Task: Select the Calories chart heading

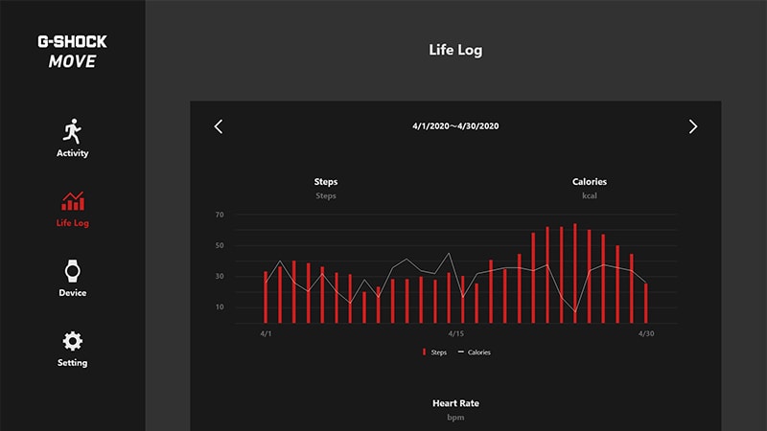Action: coord(589,182)
